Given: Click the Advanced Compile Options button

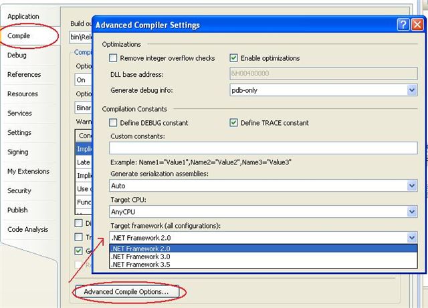Looking at the screenshot, I should point(127,292).
